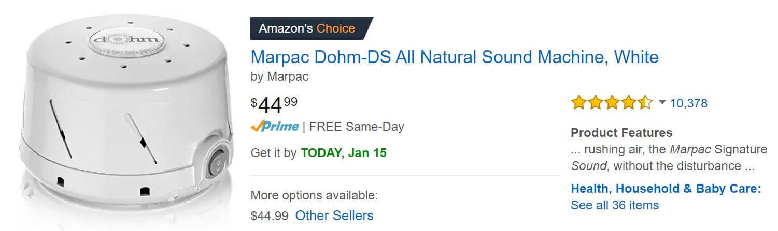Click the Prime checkmark logo
Image resolution: width=778 pixels, height=231 pixels.
pyautogui.click(x=275, y=127)
